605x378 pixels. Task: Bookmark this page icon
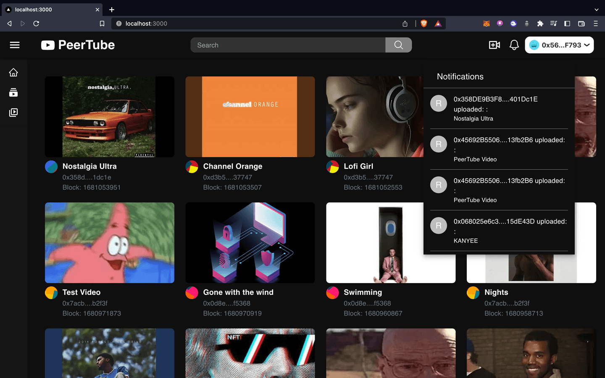(102, 24)
